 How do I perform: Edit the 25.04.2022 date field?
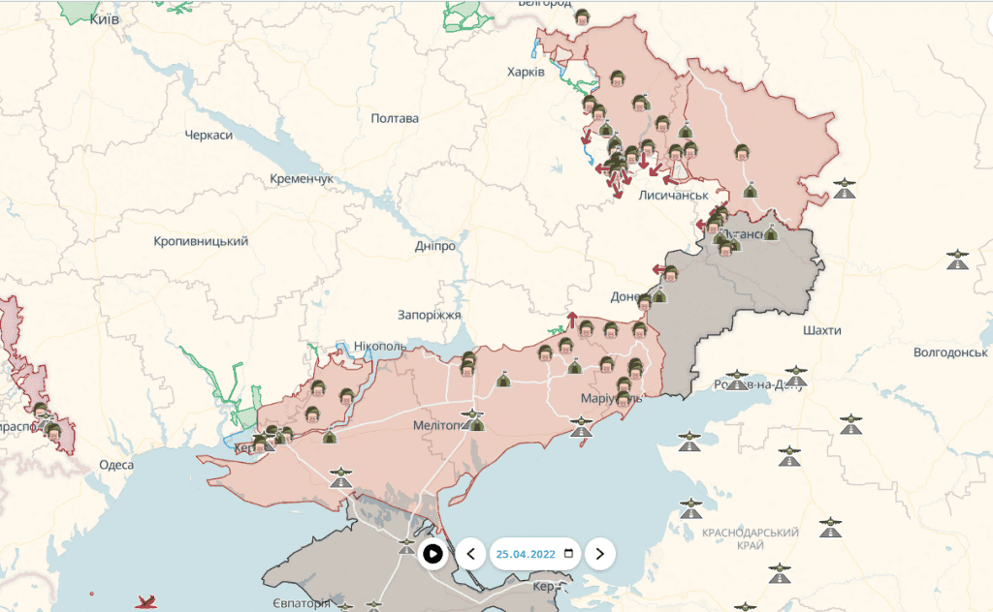[535, 554]
